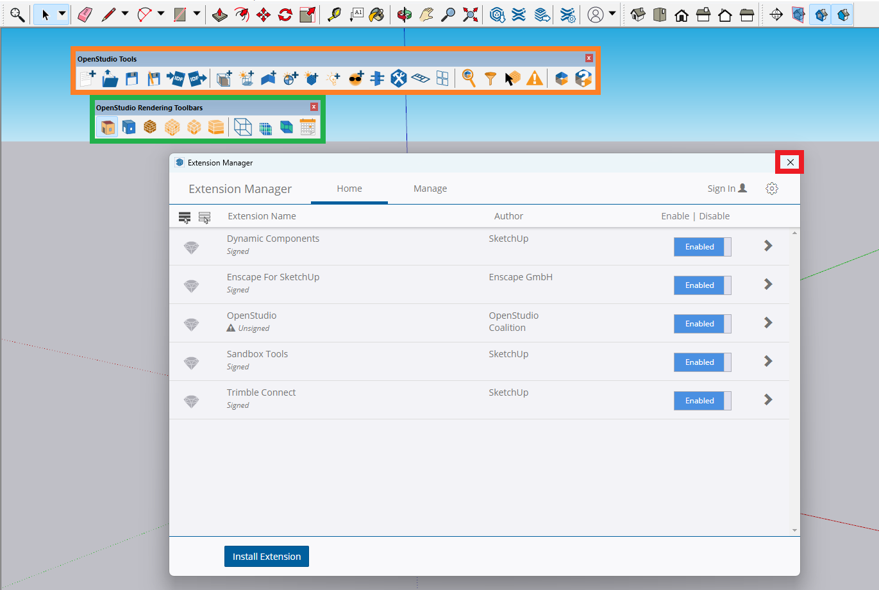Image resolution: width=879 pixels, height=590 pixels.
Task: Add new glare sensor sunglasses icon
Action: tap(356, 78)
